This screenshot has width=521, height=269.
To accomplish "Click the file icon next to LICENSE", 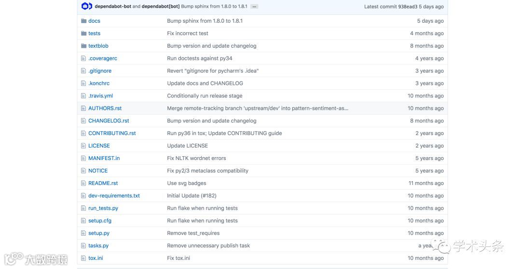I will click(x=83, y=146).
